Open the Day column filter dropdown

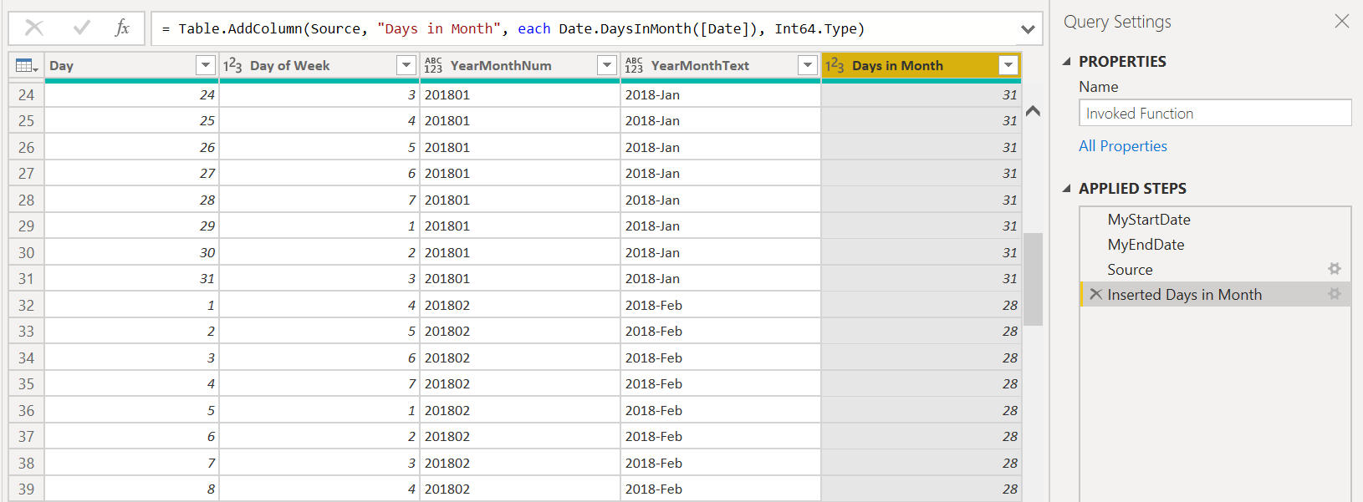206,65
